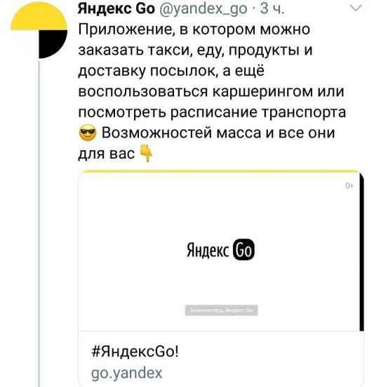Click the black stripe on card's right edge

(x=361, y=251)
